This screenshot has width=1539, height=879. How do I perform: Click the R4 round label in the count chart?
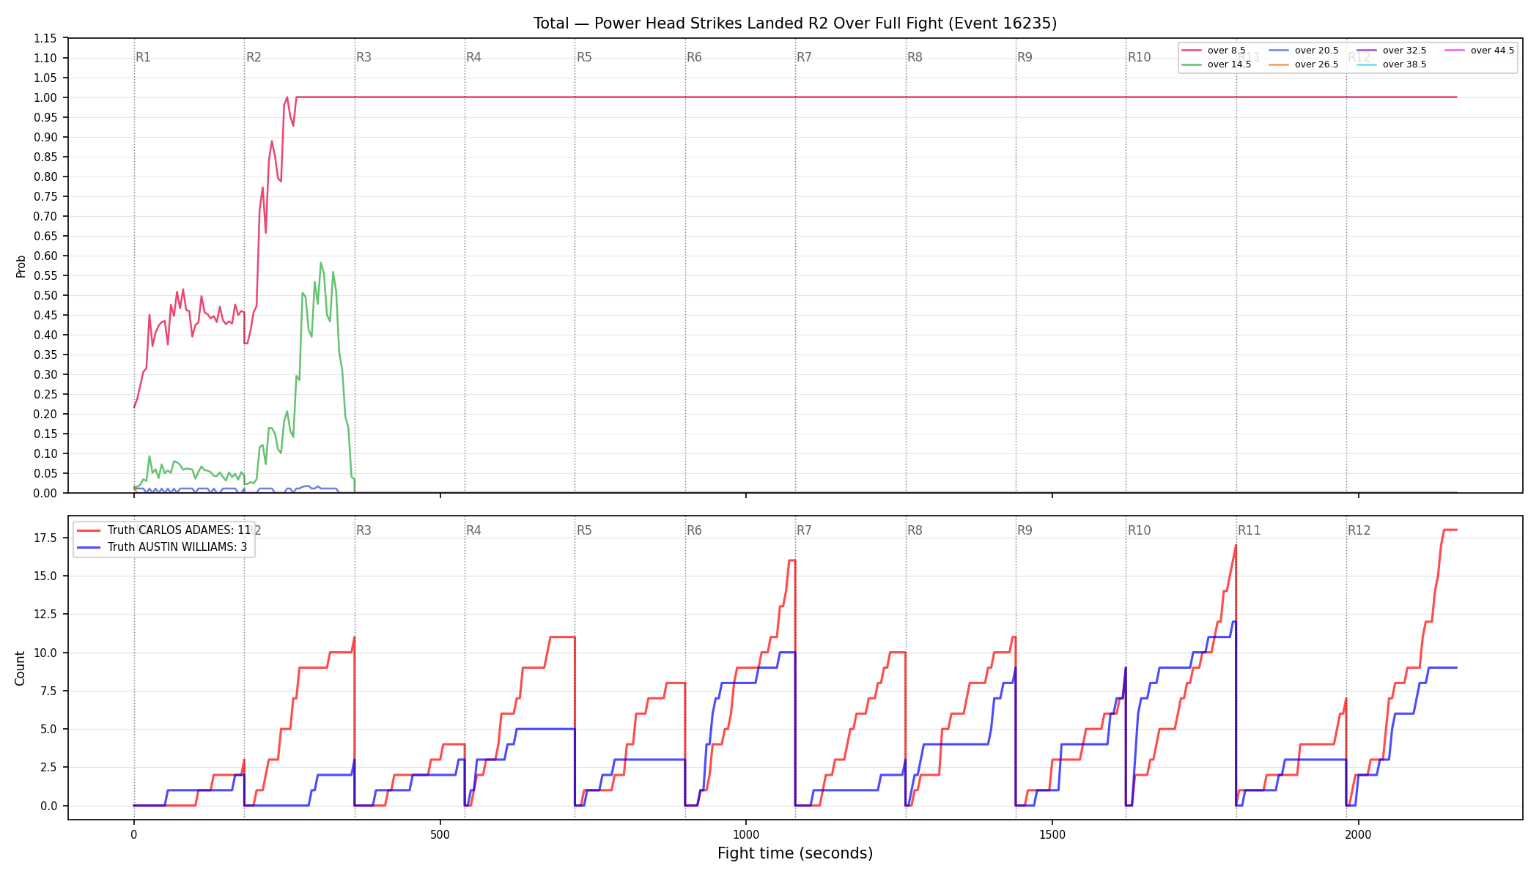(473, 530)
